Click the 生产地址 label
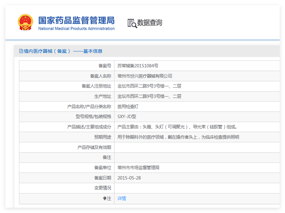285x213 pixels. tap(103, 96)
